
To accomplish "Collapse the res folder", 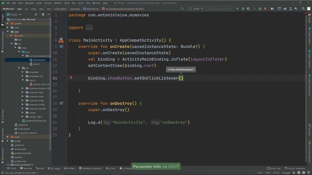I will [19, 68].
